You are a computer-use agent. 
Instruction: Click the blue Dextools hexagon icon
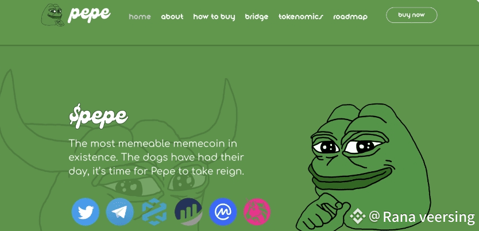154,211
